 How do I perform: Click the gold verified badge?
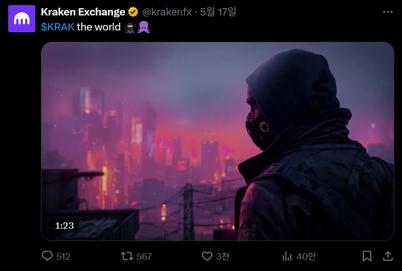point(133,12)
